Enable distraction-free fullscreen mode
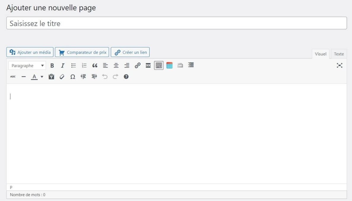 click(x=340, y=66)
